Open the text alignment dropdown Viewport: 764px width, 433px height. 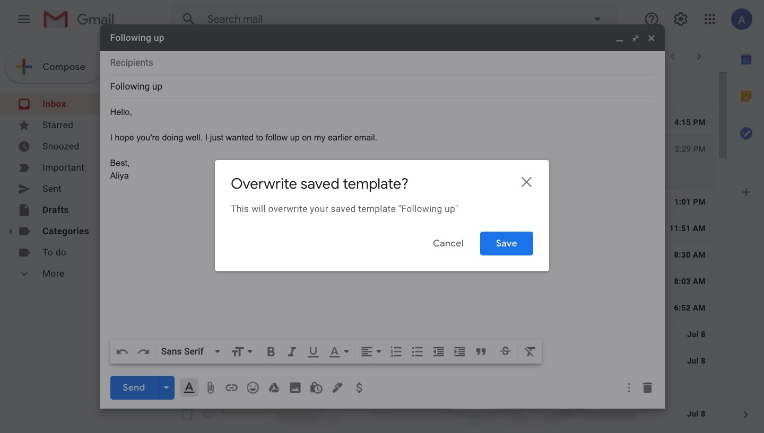[370, 352]
